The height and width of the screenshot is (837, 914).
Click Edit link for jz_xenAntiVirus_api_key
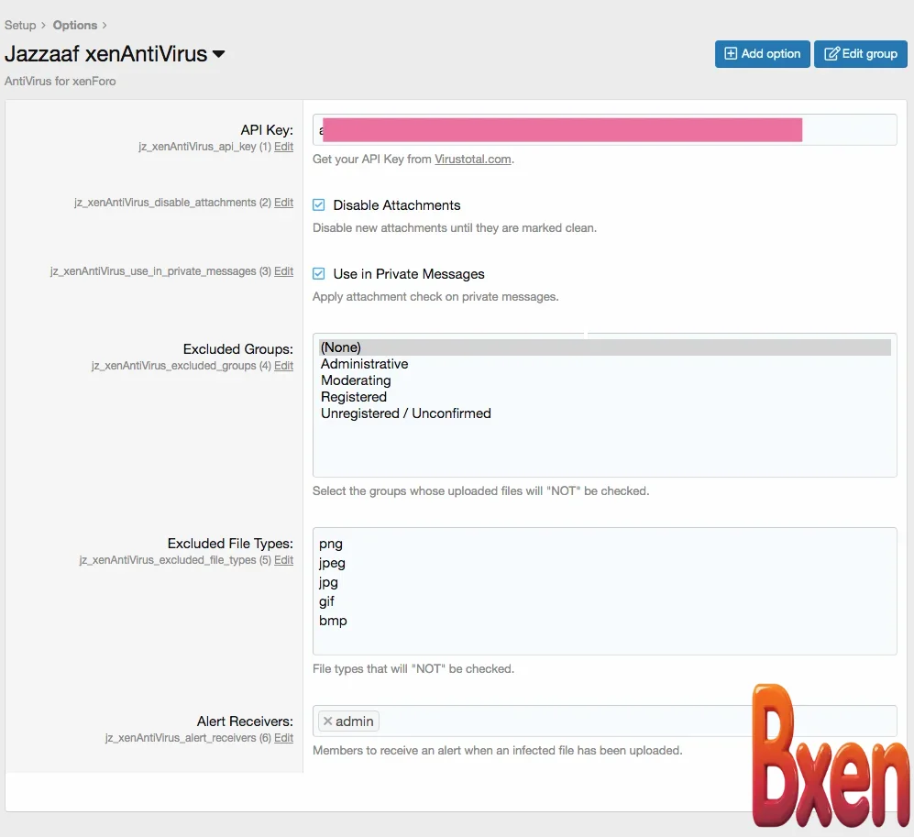pos(284,147)
